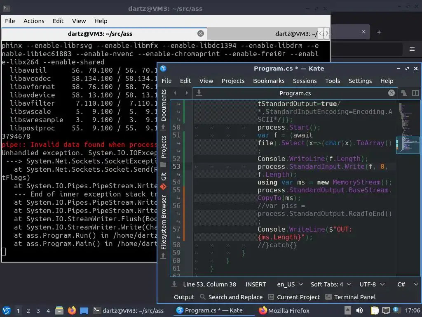422x317 pixels.
Task: Open the Kate File menu
Action: pos(166,81)
